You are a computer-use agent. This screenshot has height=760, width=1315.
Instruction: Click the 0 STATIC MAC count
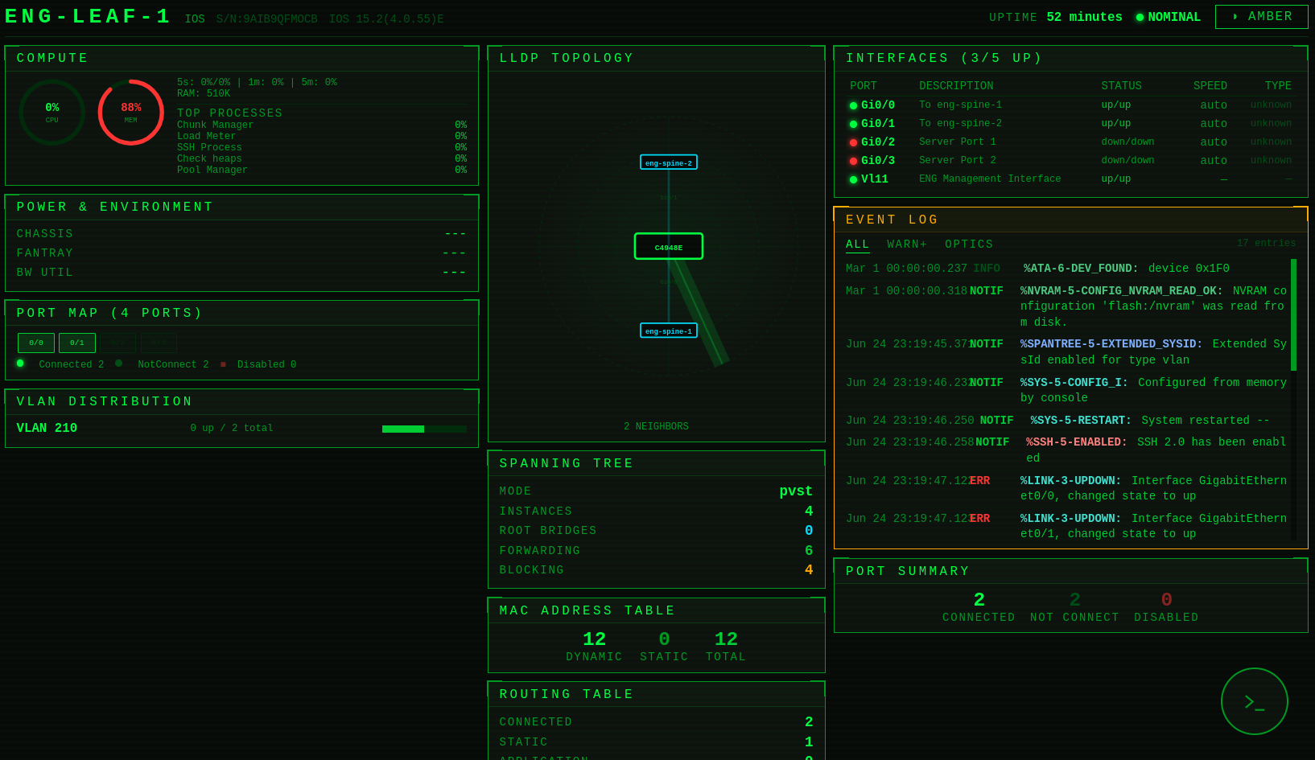pos(664,646)
